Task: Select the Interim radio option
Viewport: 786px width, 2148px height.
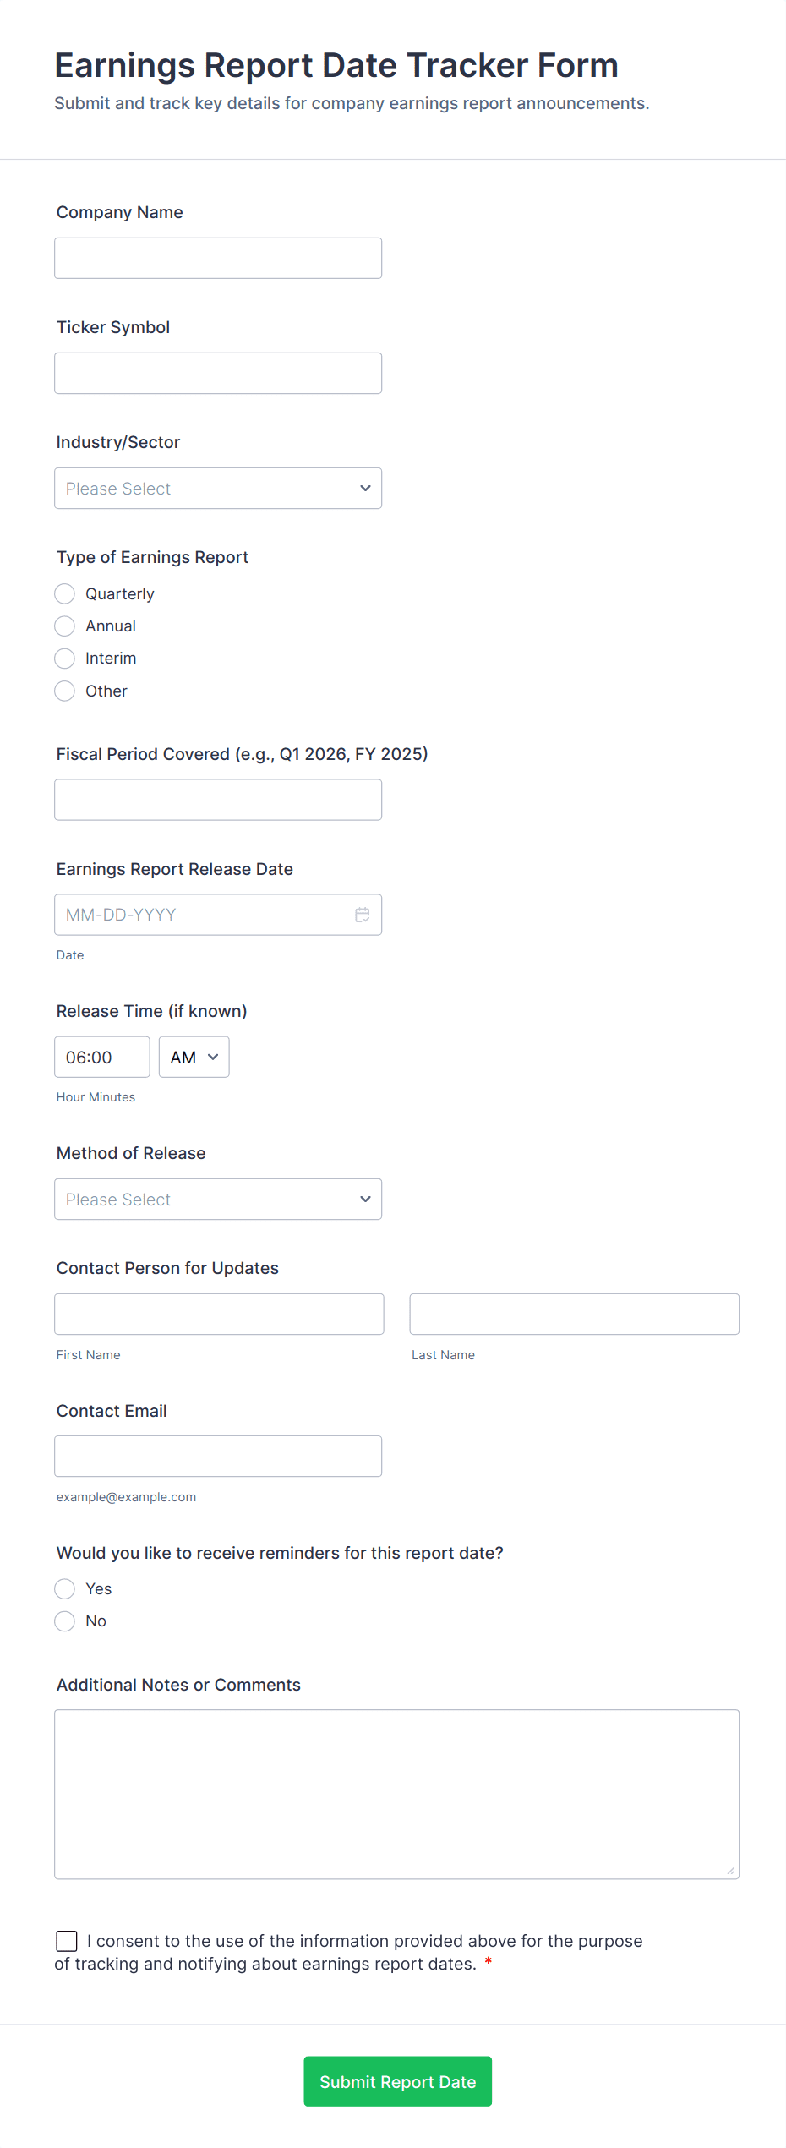Action: [x=65, y=659]
